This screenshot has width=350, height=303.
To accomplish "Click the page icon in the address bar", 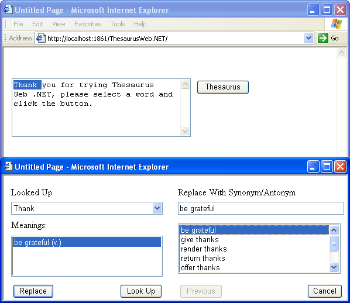I will click(41, 38).
